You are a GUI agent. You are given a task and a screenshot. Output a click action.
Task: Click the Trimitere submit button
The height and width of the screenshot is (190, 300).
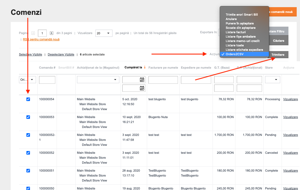click(x=278, y=55)
